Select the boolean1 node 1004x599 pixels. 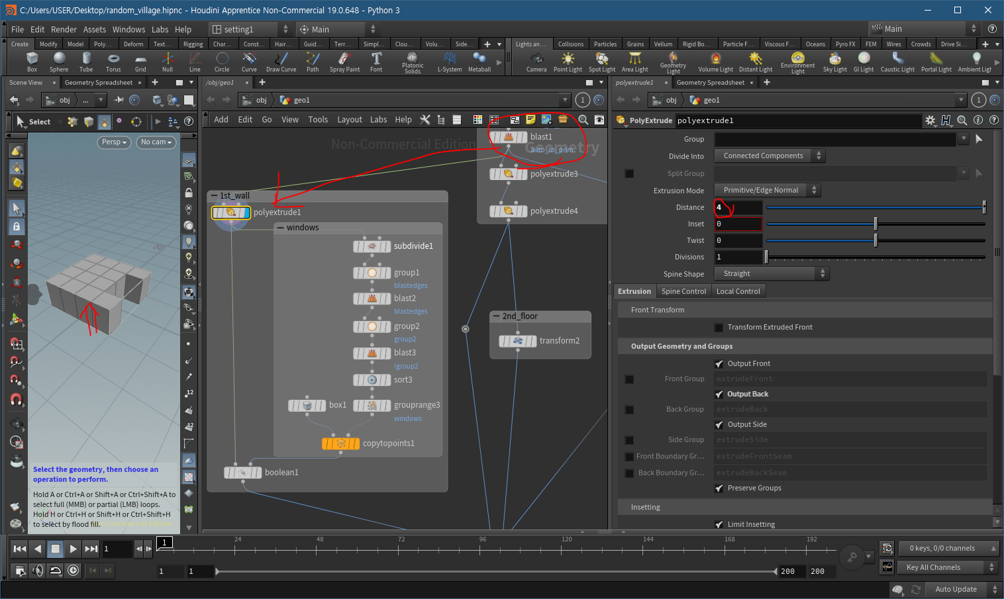point(243,473)
